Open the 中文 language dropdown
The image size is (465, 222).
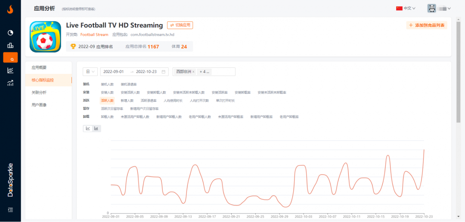(409, 8)
